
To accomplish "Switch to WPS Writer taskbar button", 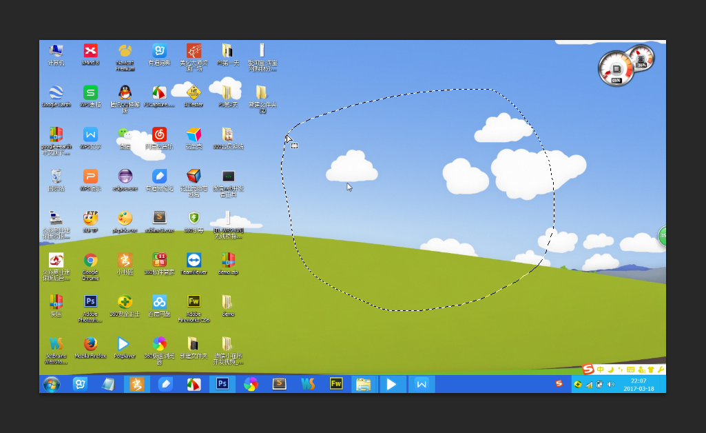I will [x=422, y=384].
